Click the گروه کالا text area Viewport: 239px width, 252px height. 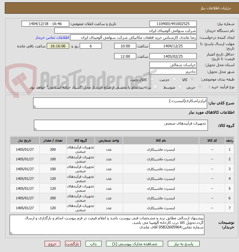[121, 125]
